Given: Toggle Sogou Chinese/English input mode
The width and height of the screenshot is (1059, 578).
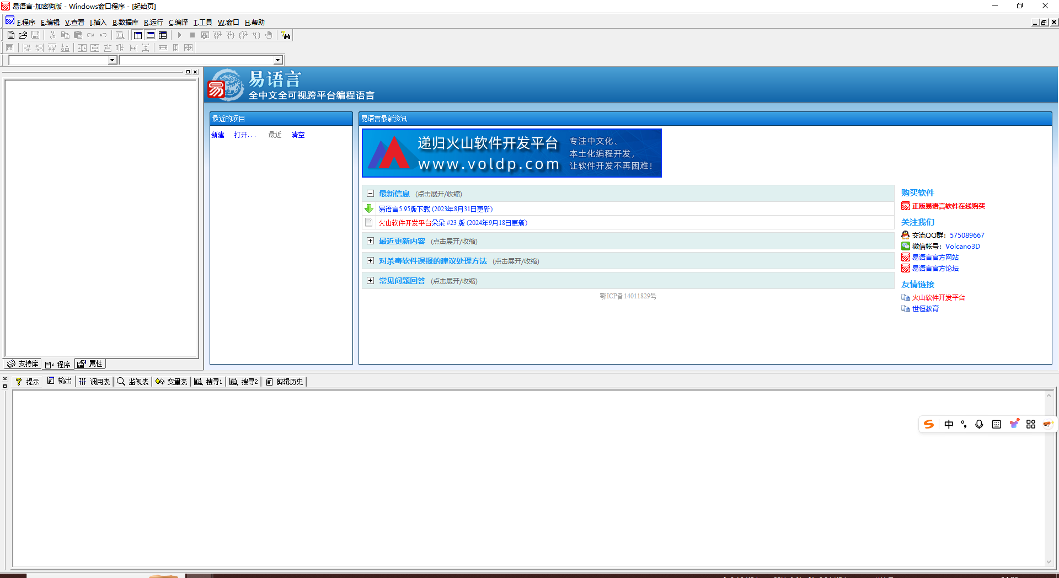Looking at the screenshot, I should pyautogui.click(x=949, y=424).
